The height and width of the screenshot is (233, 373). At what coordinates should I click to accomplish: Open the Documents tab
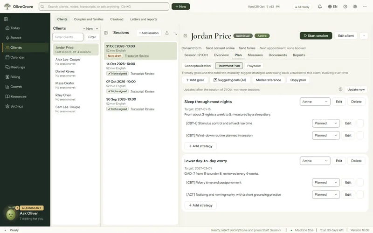click(278, 55)
